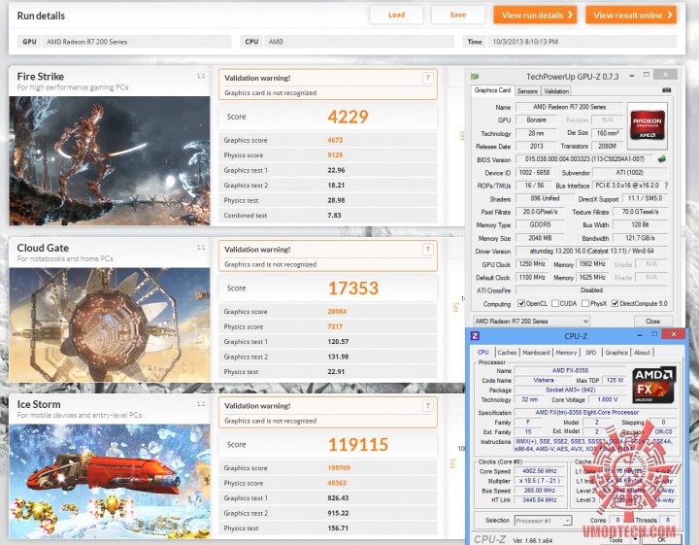The image size is (699, 545).
Task: Click the View run details button
Action: (535, 16)
